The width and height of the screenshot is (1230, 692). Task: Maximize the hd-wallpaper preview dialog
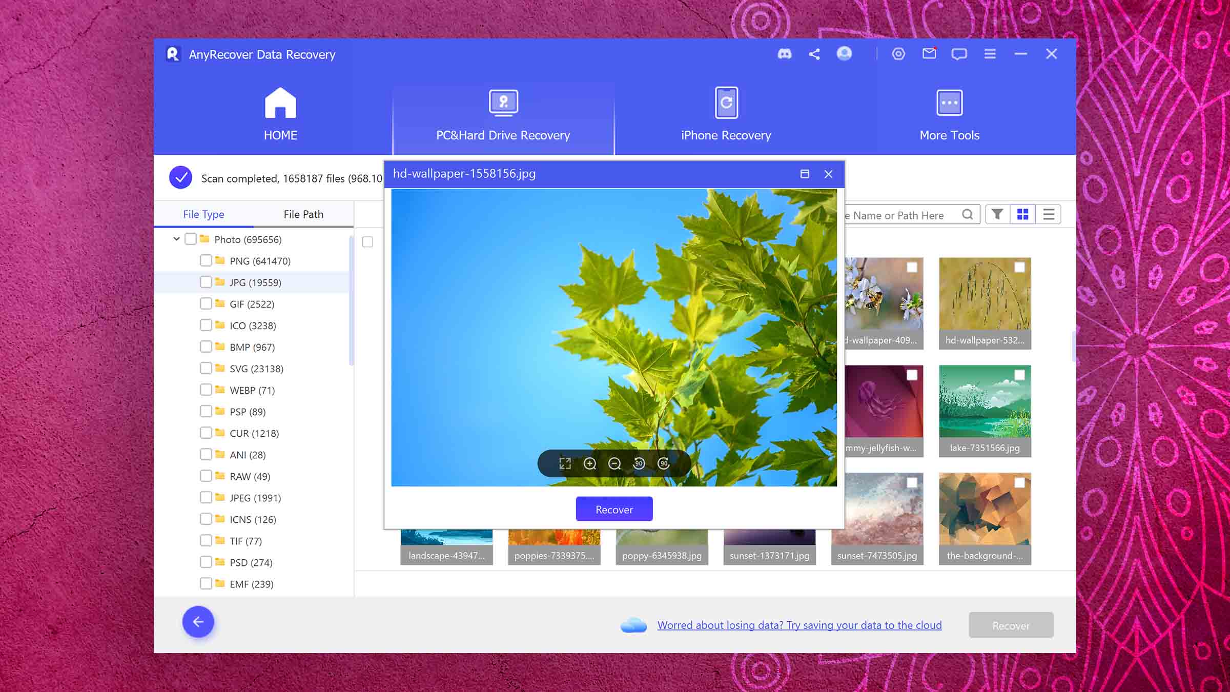click(805, 174)
